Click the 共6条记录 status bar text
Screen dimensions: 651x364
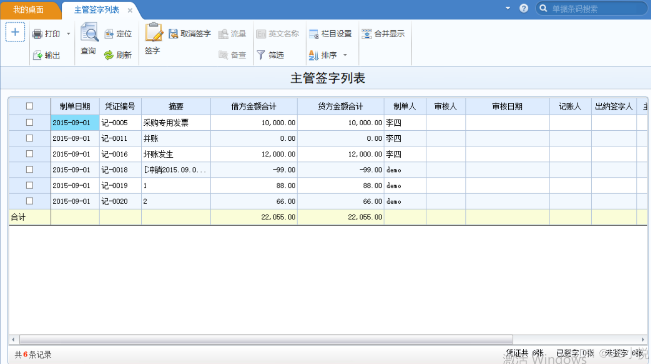point(33,354)
